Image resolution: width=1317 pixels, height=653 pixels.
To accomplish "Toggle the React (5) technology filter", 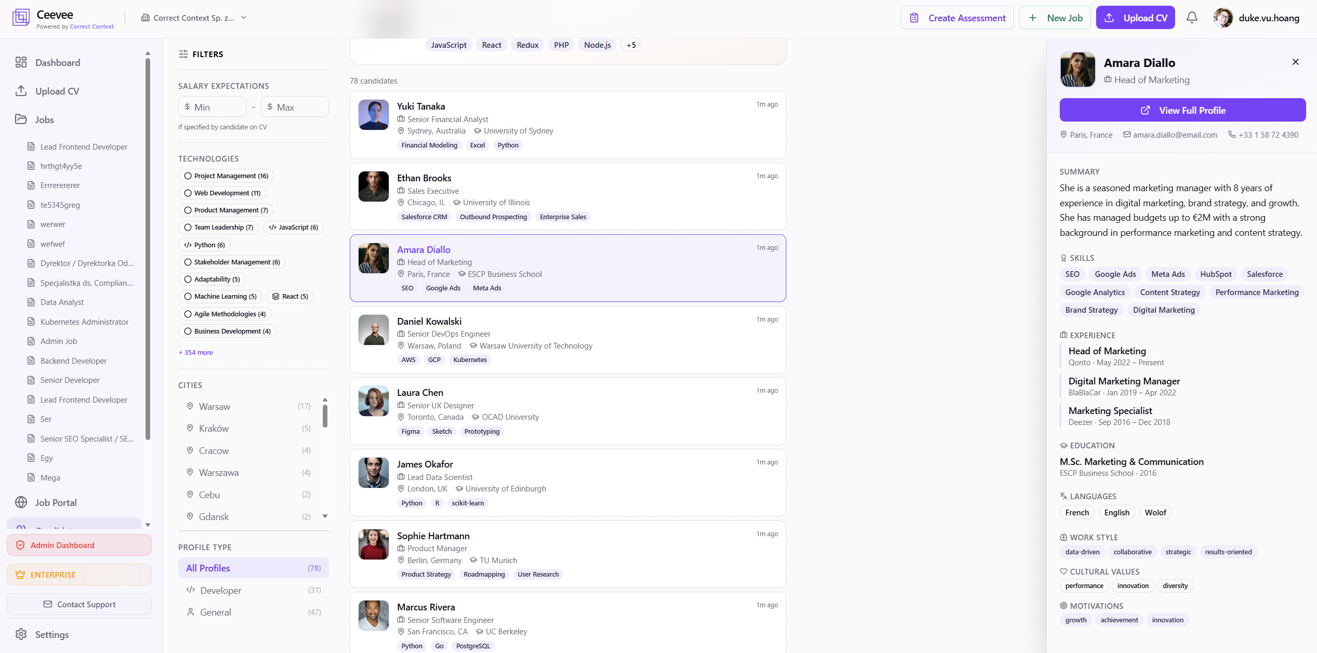I will (x=290, y=296).
